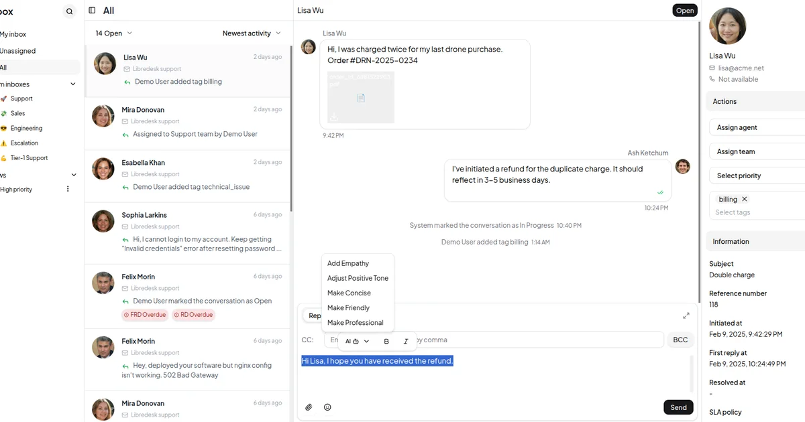Toggle the sidebar panel icon beside All
This screenshot has width=805, height=422.
pyautogui.click(x=92, y=10)
